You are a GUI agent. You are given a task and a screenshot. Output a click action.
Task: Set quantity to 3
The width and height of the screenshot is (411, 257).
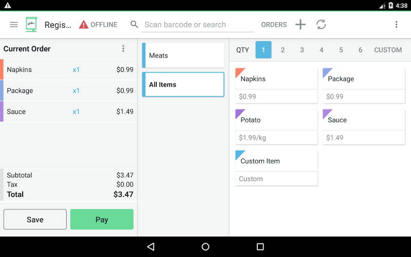coord(302,50)
